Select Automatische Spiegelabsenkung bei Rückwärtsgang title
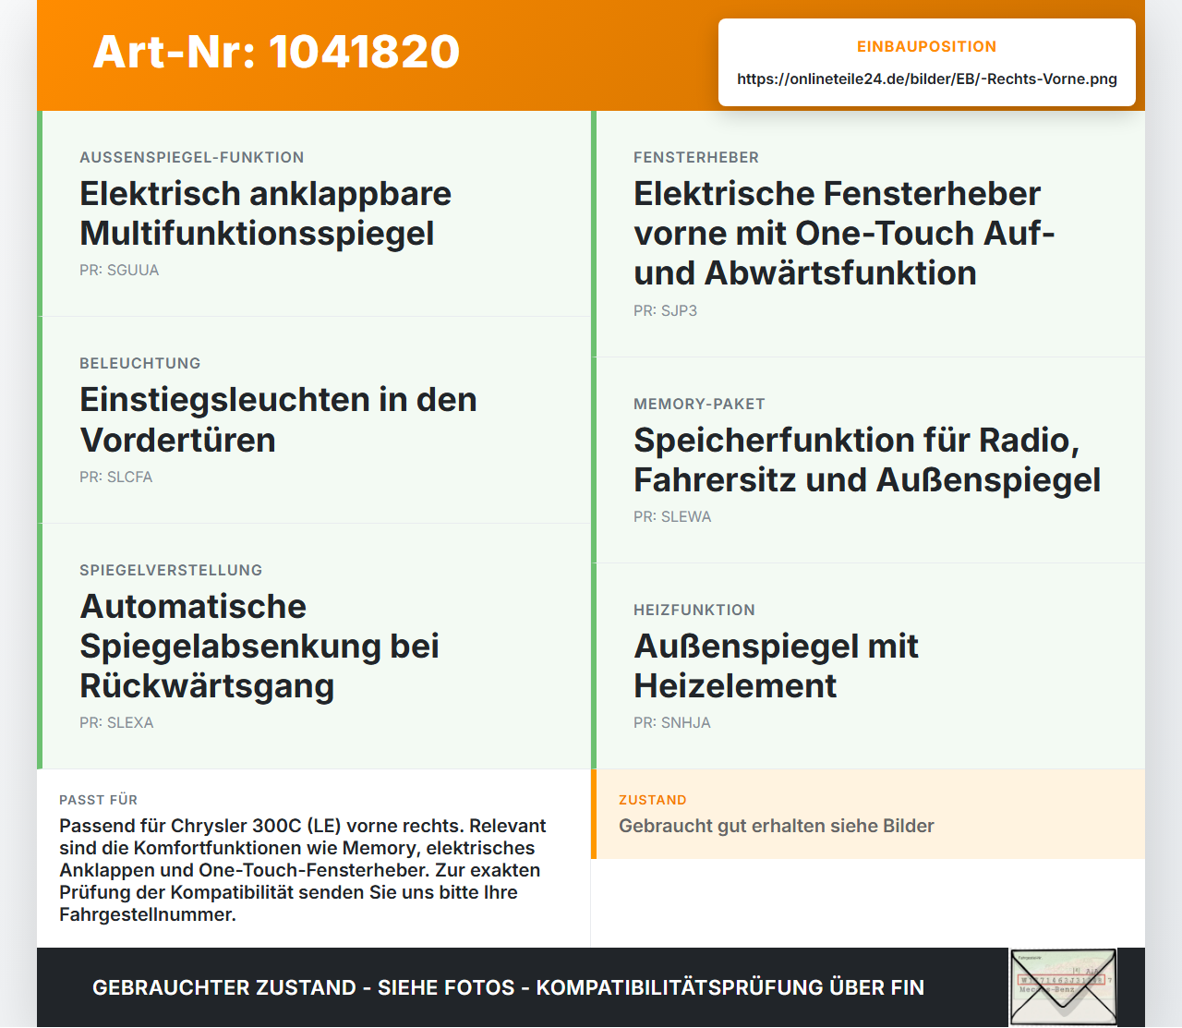Viewport: 1182px width, 1028px height. pos(259,646)
